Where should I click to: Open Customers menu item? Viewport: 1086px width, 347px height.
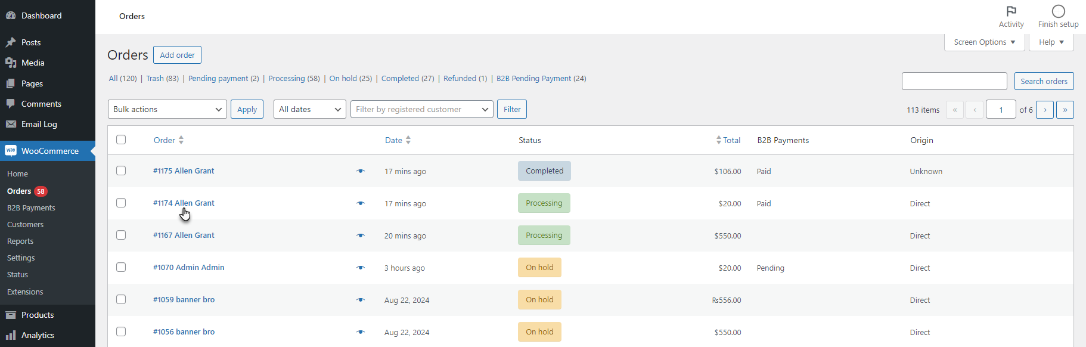point(25,225)
